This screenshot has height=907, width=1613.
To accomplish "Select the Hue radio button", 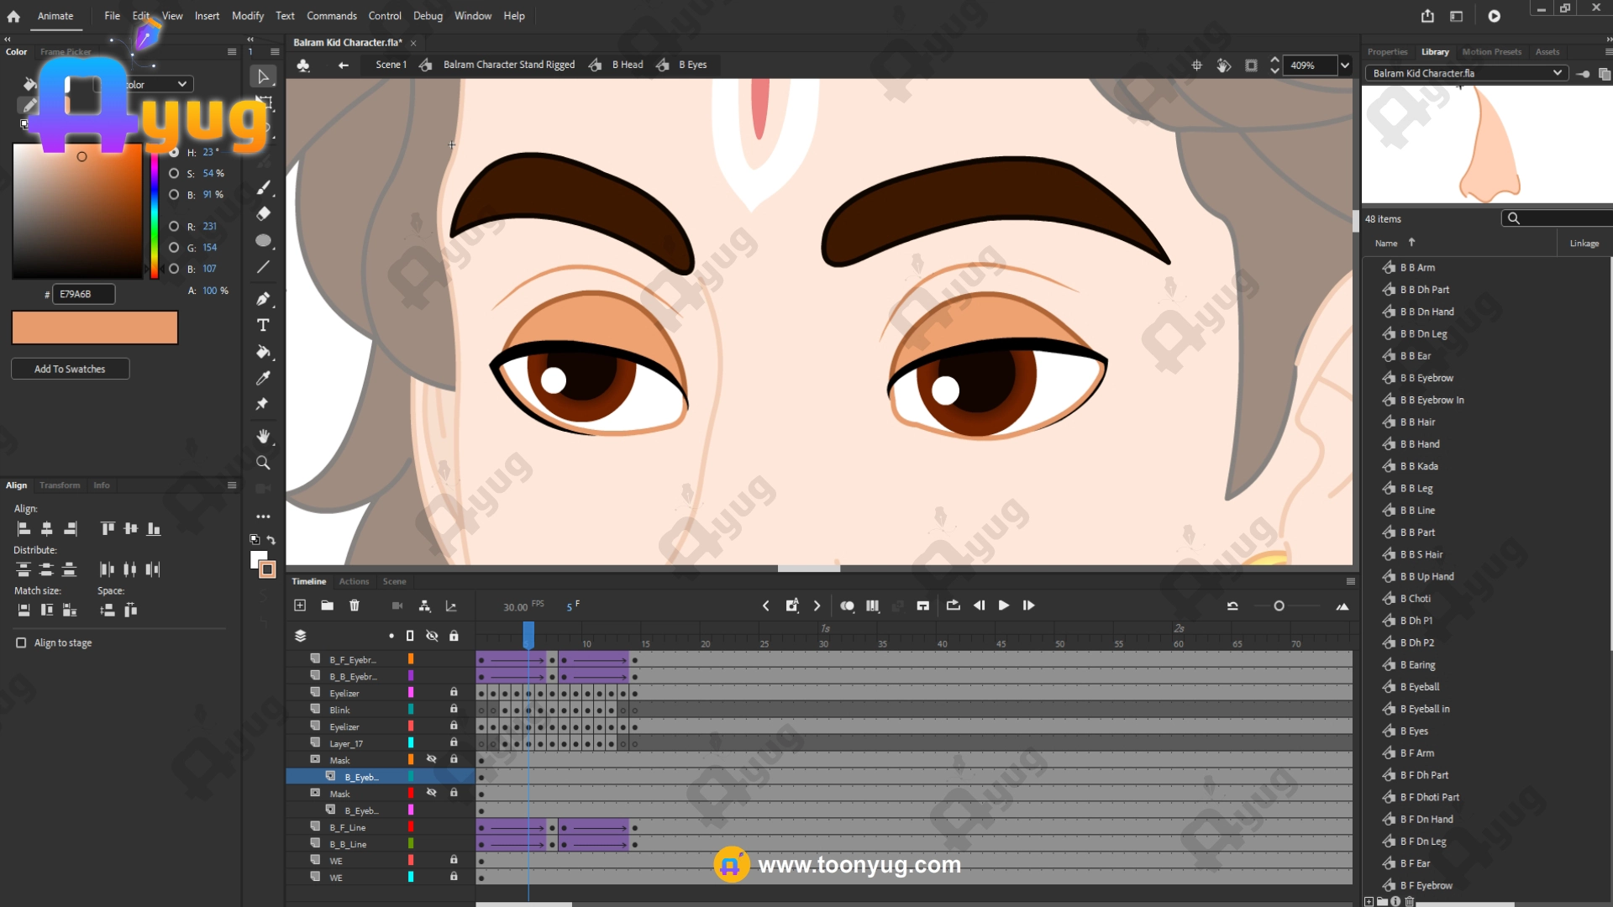I will pos(174,152).
